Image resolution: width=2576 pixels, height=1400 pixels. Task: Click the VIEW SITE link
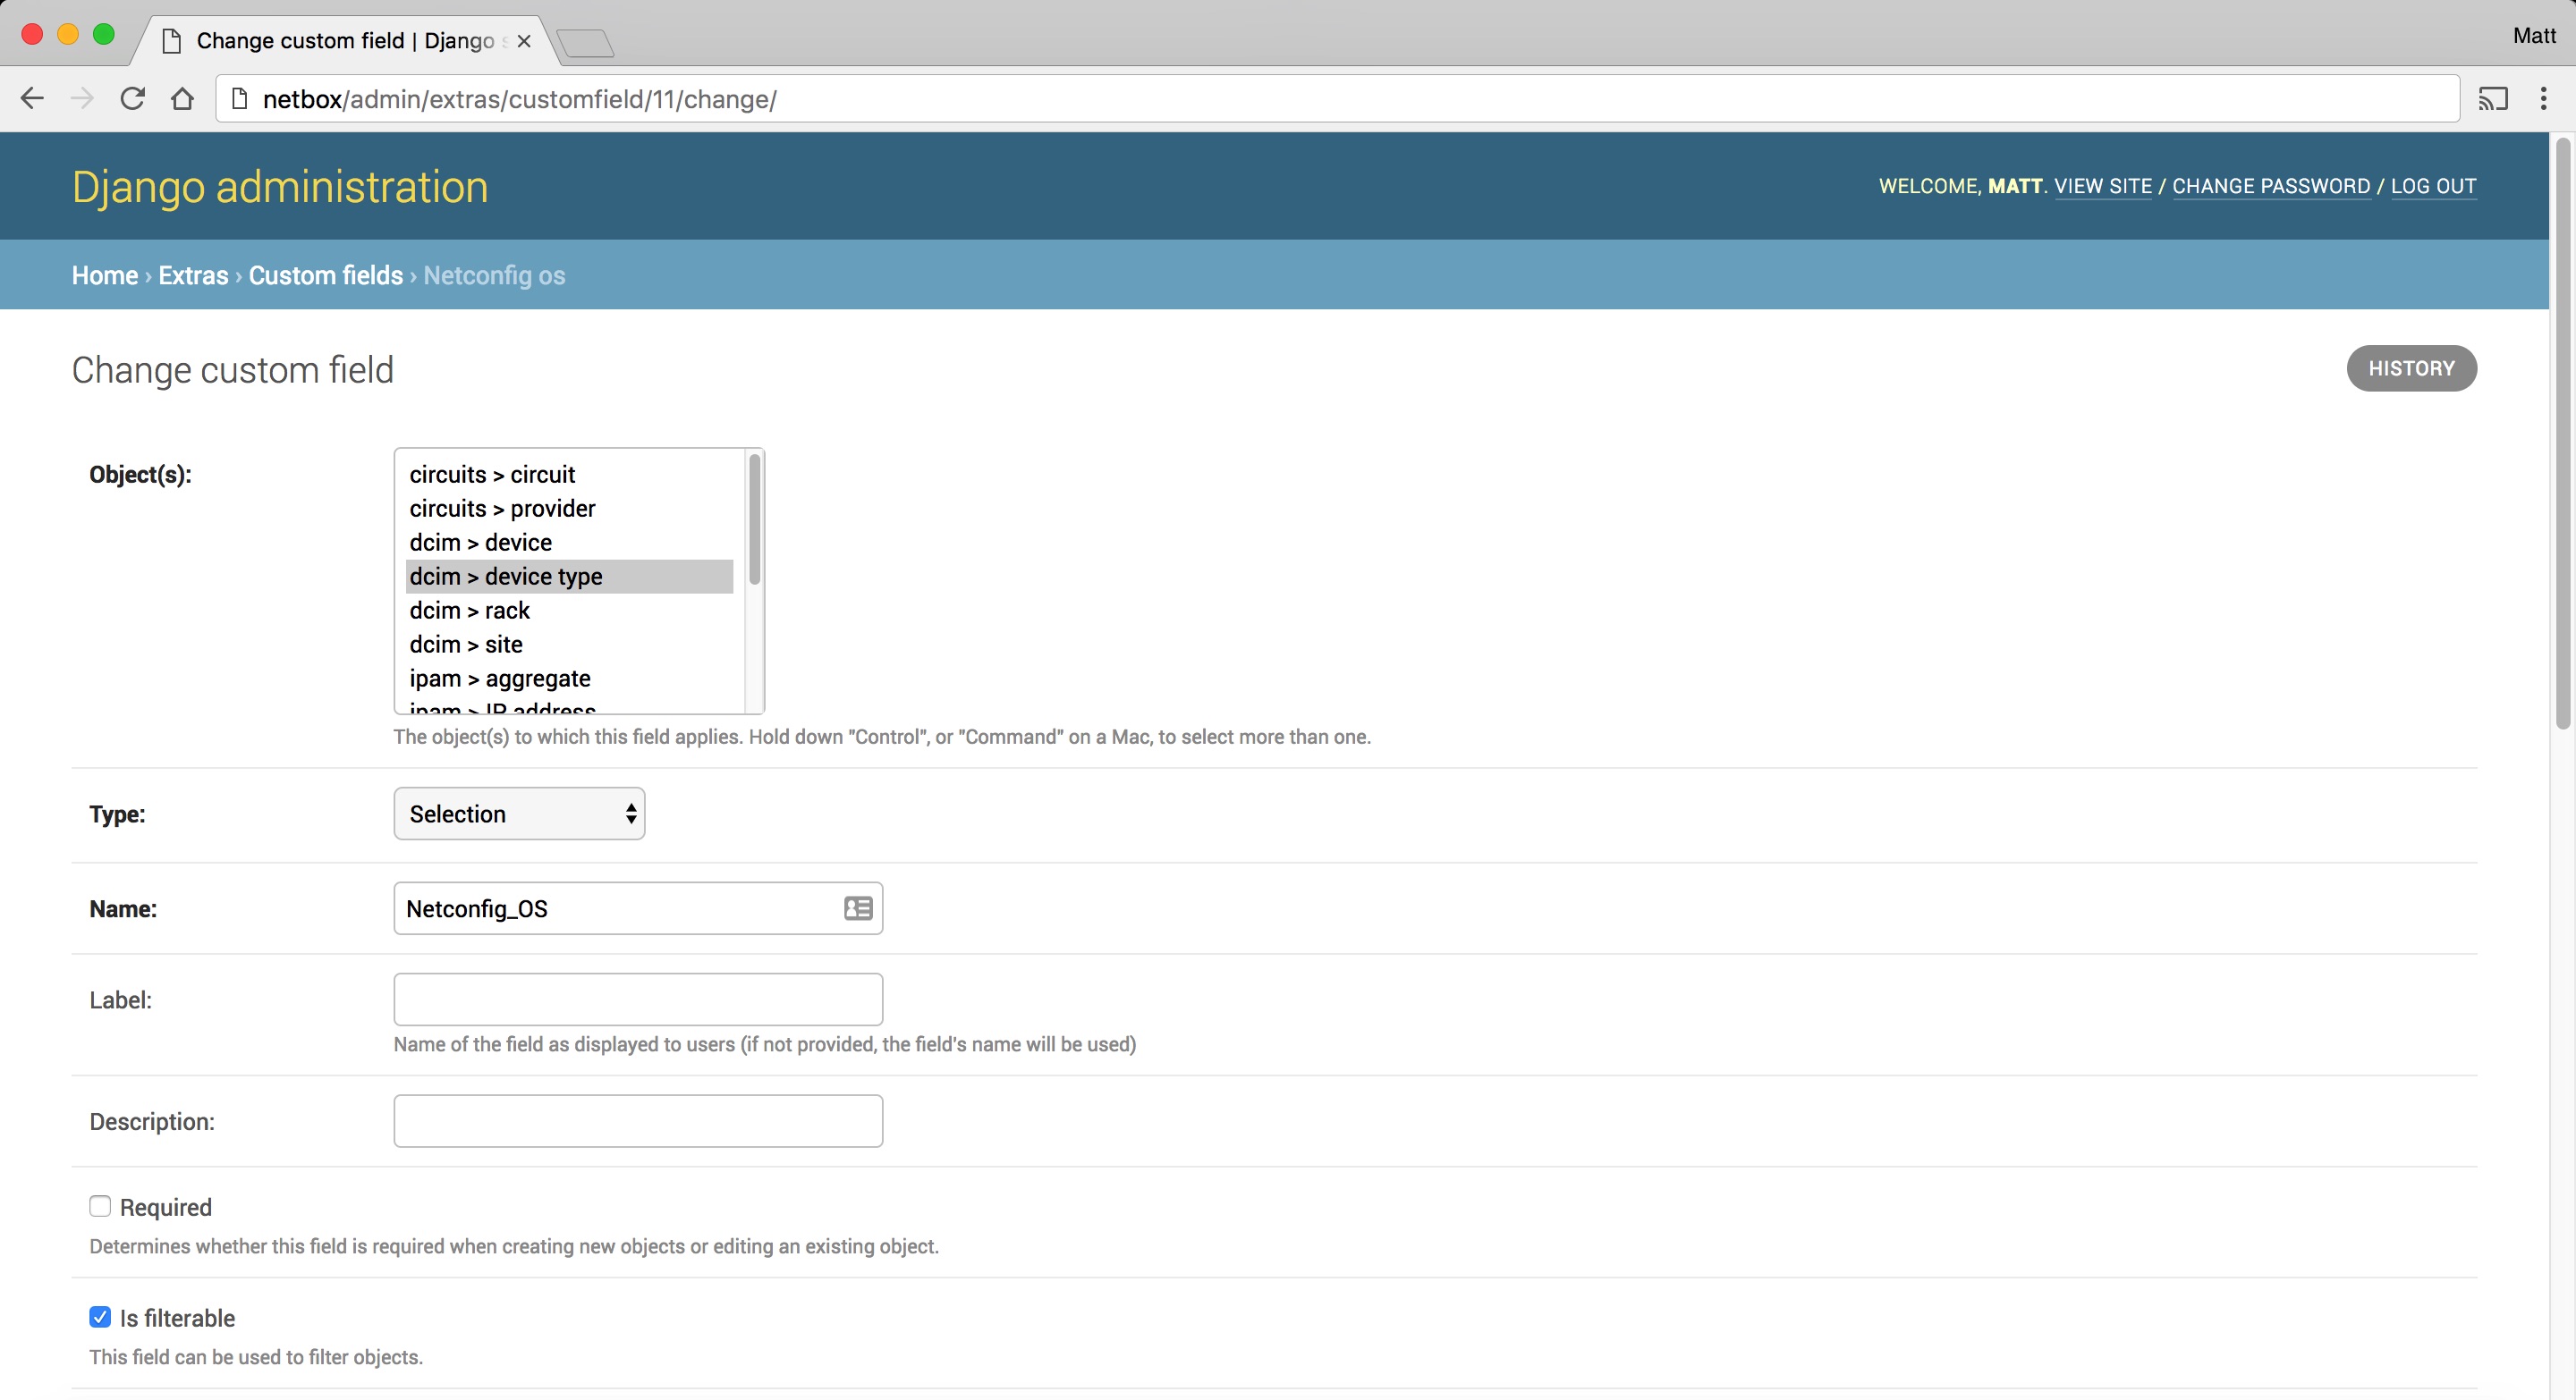[2103, 187]
